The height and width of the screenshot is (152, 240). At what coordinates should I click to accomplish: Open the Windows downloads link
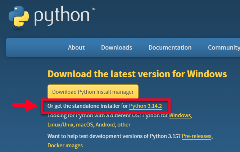180,115
